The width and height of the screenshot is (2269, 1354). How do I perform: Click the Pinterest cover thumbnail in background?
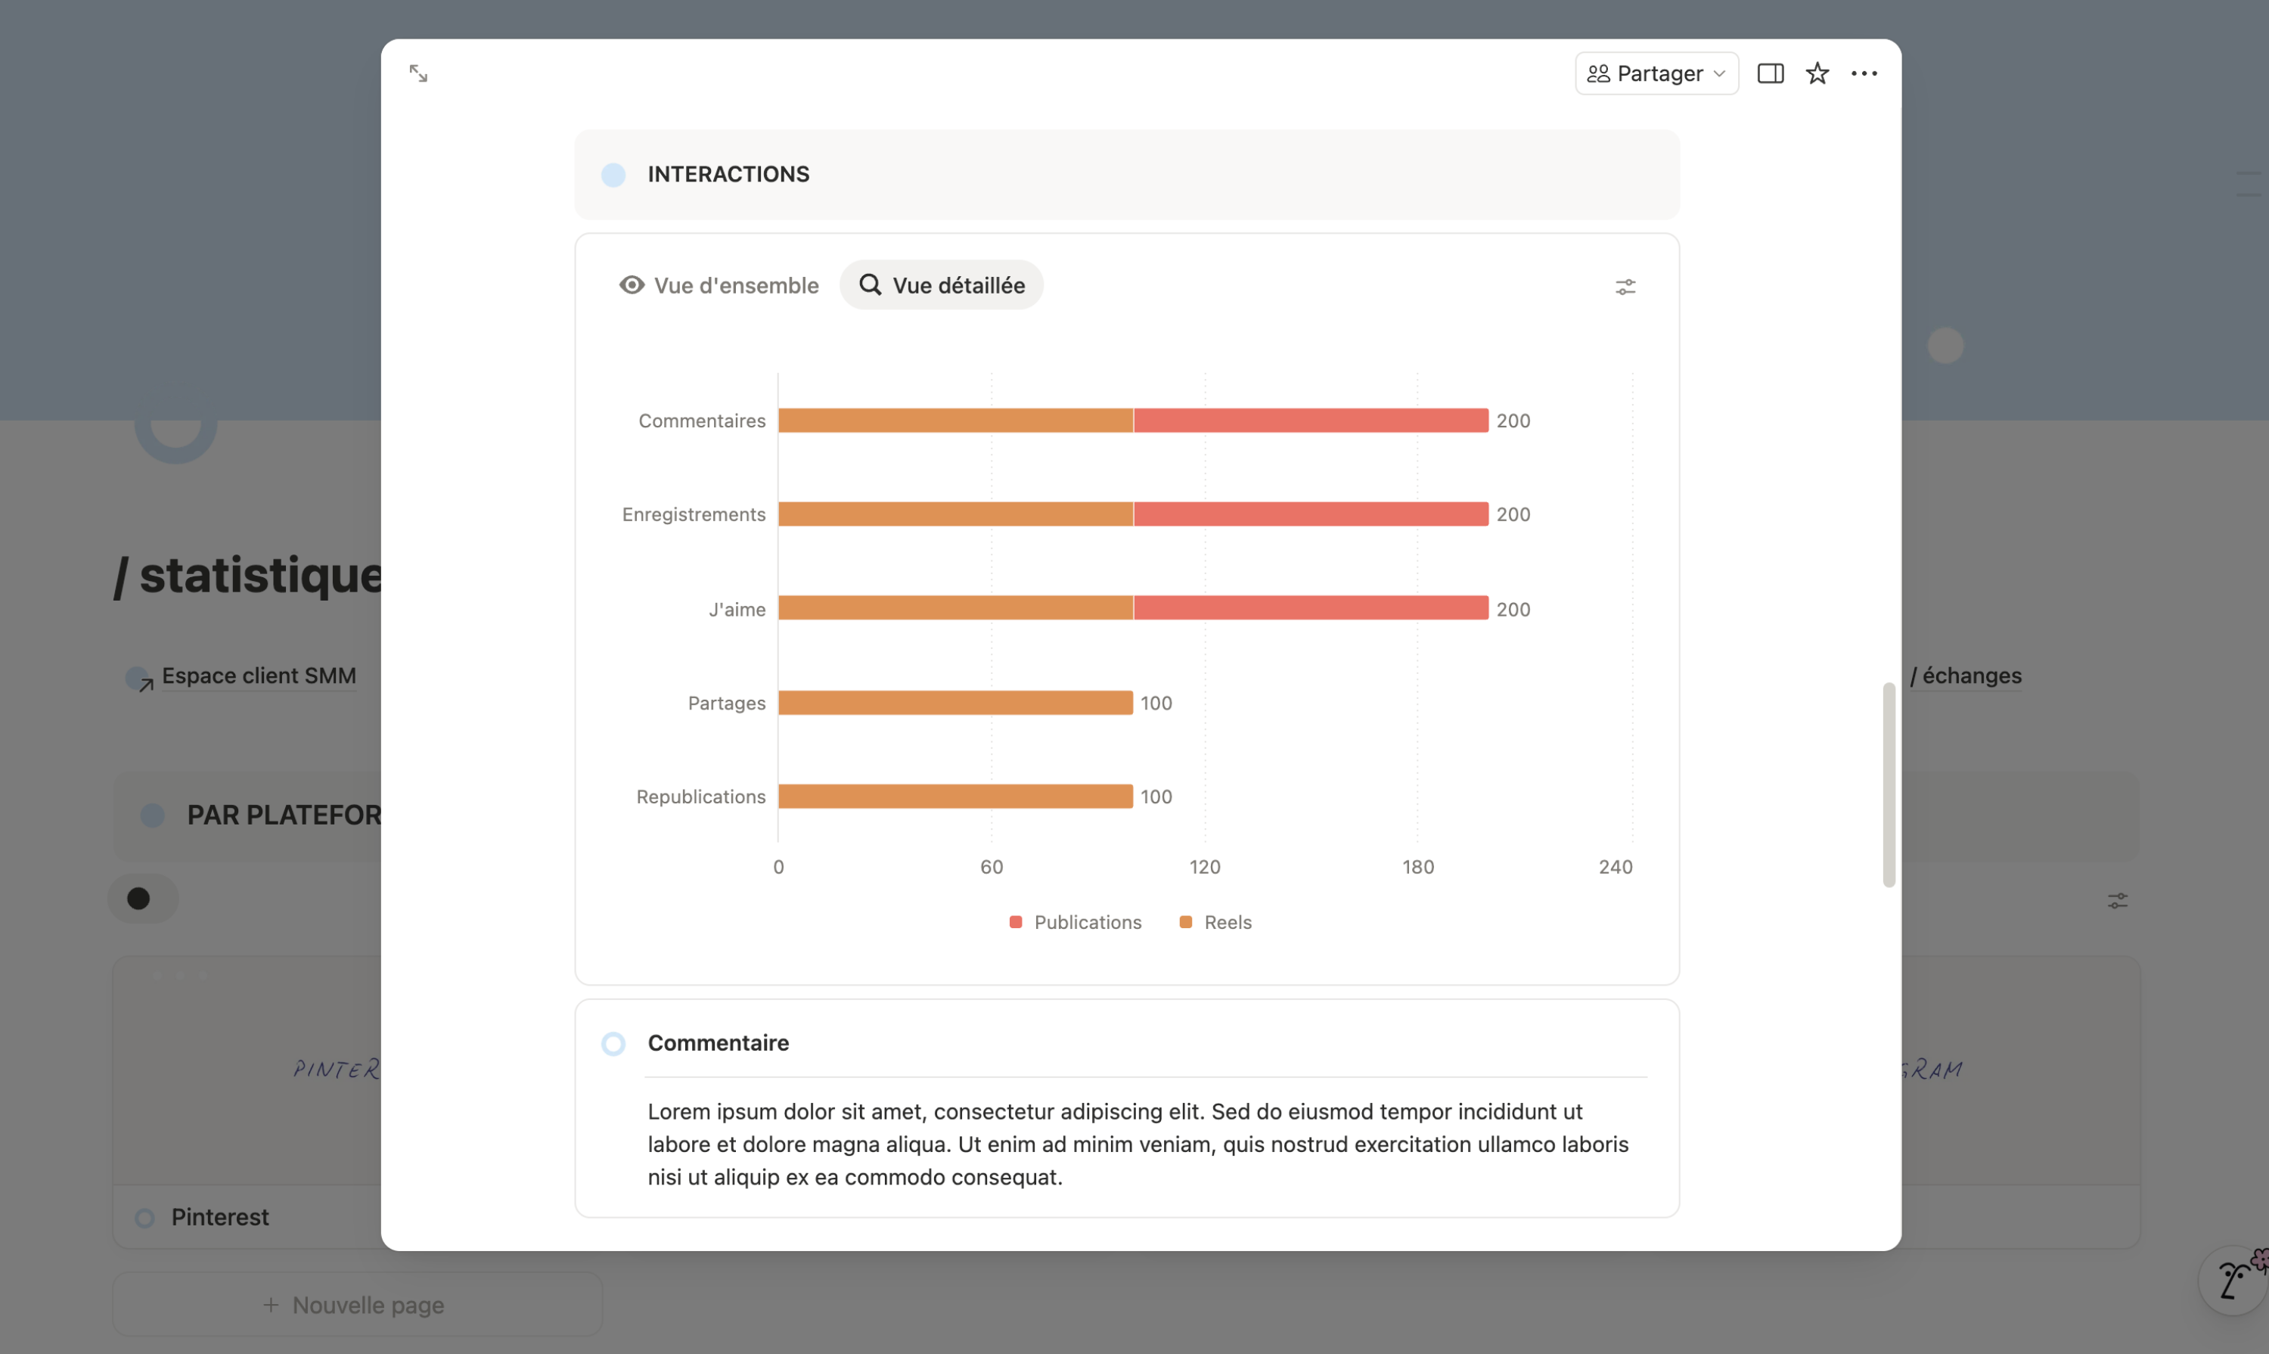247,1070
